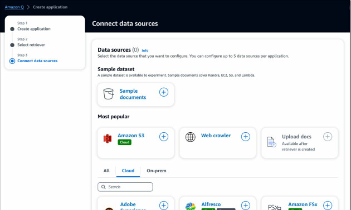The width and height of the screenshot is (351, 210).
Task: Open the Sample documents link
Action: (133, 94)
